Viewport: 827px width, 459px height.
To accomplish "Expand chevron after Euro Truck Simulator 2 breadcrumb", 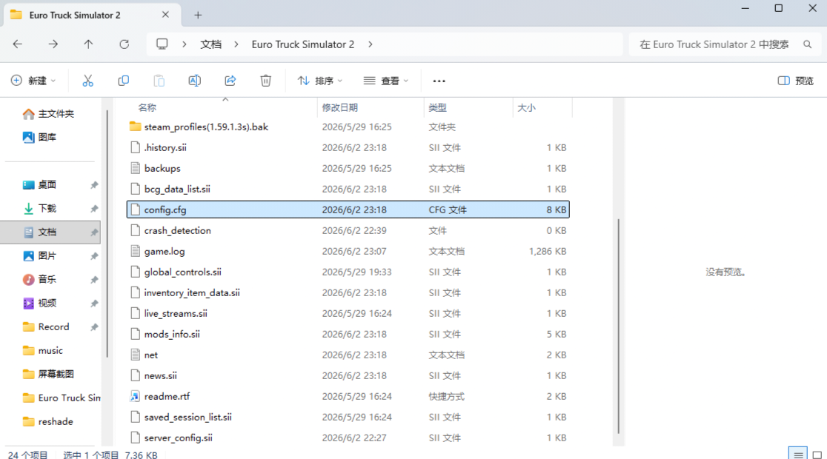I will coord(371,44).
